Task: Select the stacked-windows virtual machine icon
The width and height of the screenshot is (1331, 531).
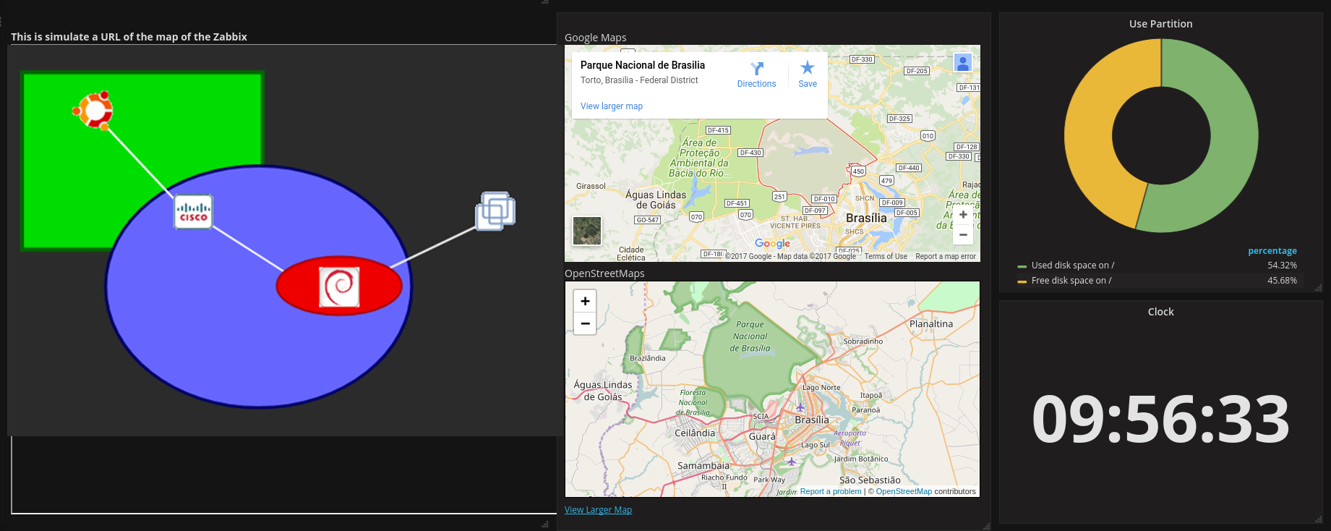Action: click(495, 211)
